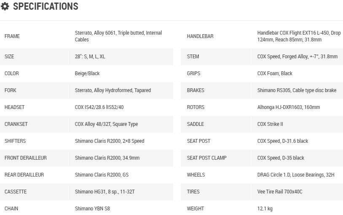Click the FRAME label
Screen dimensions: 343x215
coord(12,36)
